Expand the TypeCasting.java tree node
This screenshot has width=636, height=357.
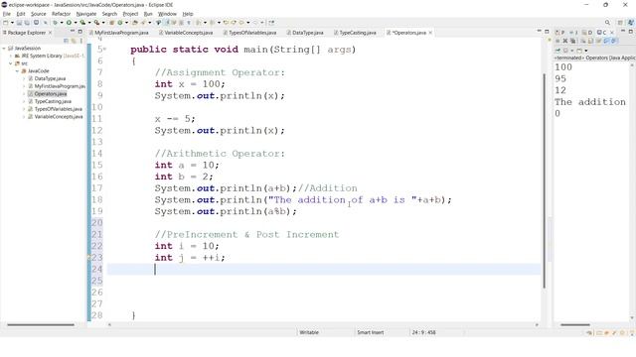click(24, 101)
